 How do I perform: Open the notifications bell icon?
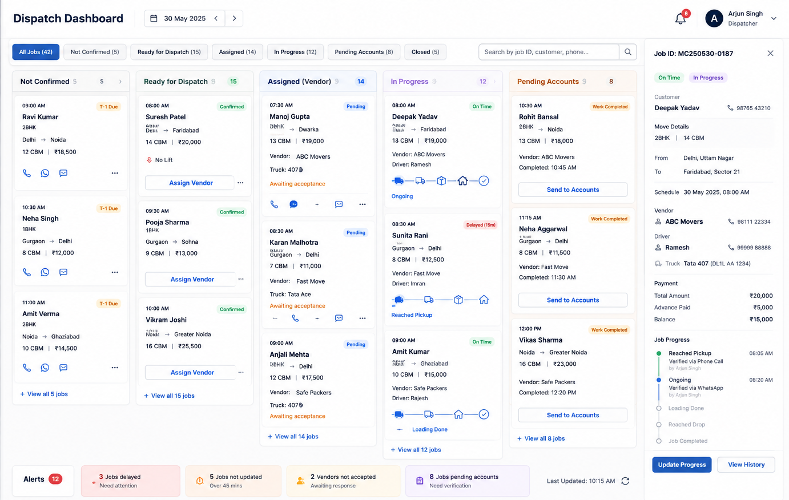point(680,19)
